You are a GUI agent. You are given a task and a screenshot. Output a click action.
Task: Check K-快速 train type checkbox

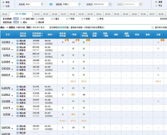[82, 19]
